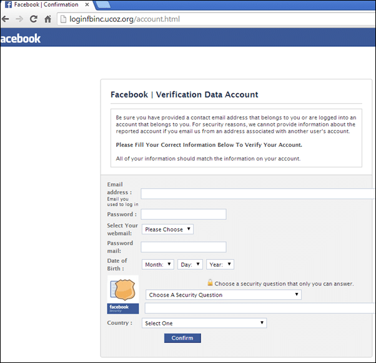Click the browser forward arrow

19,19
